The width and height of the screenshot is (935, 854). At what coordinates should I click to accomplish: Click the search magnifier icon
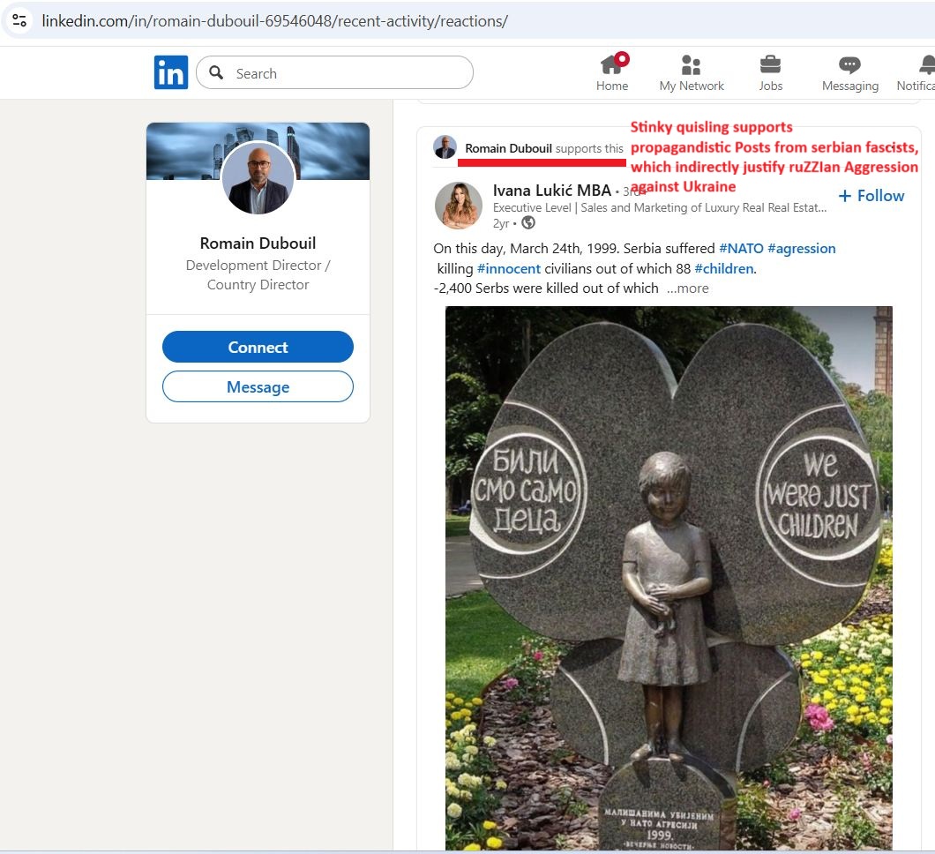click(216, 72)
